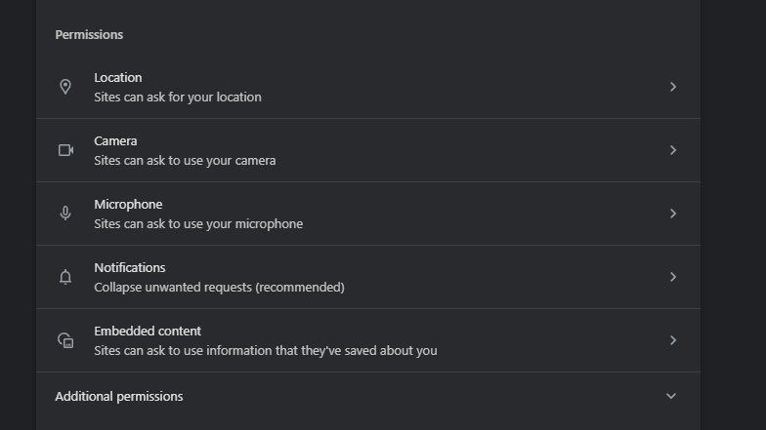This screenshot has width=766, height=430.
Task: Click the Additional permissions label
Action: point(119,397)
